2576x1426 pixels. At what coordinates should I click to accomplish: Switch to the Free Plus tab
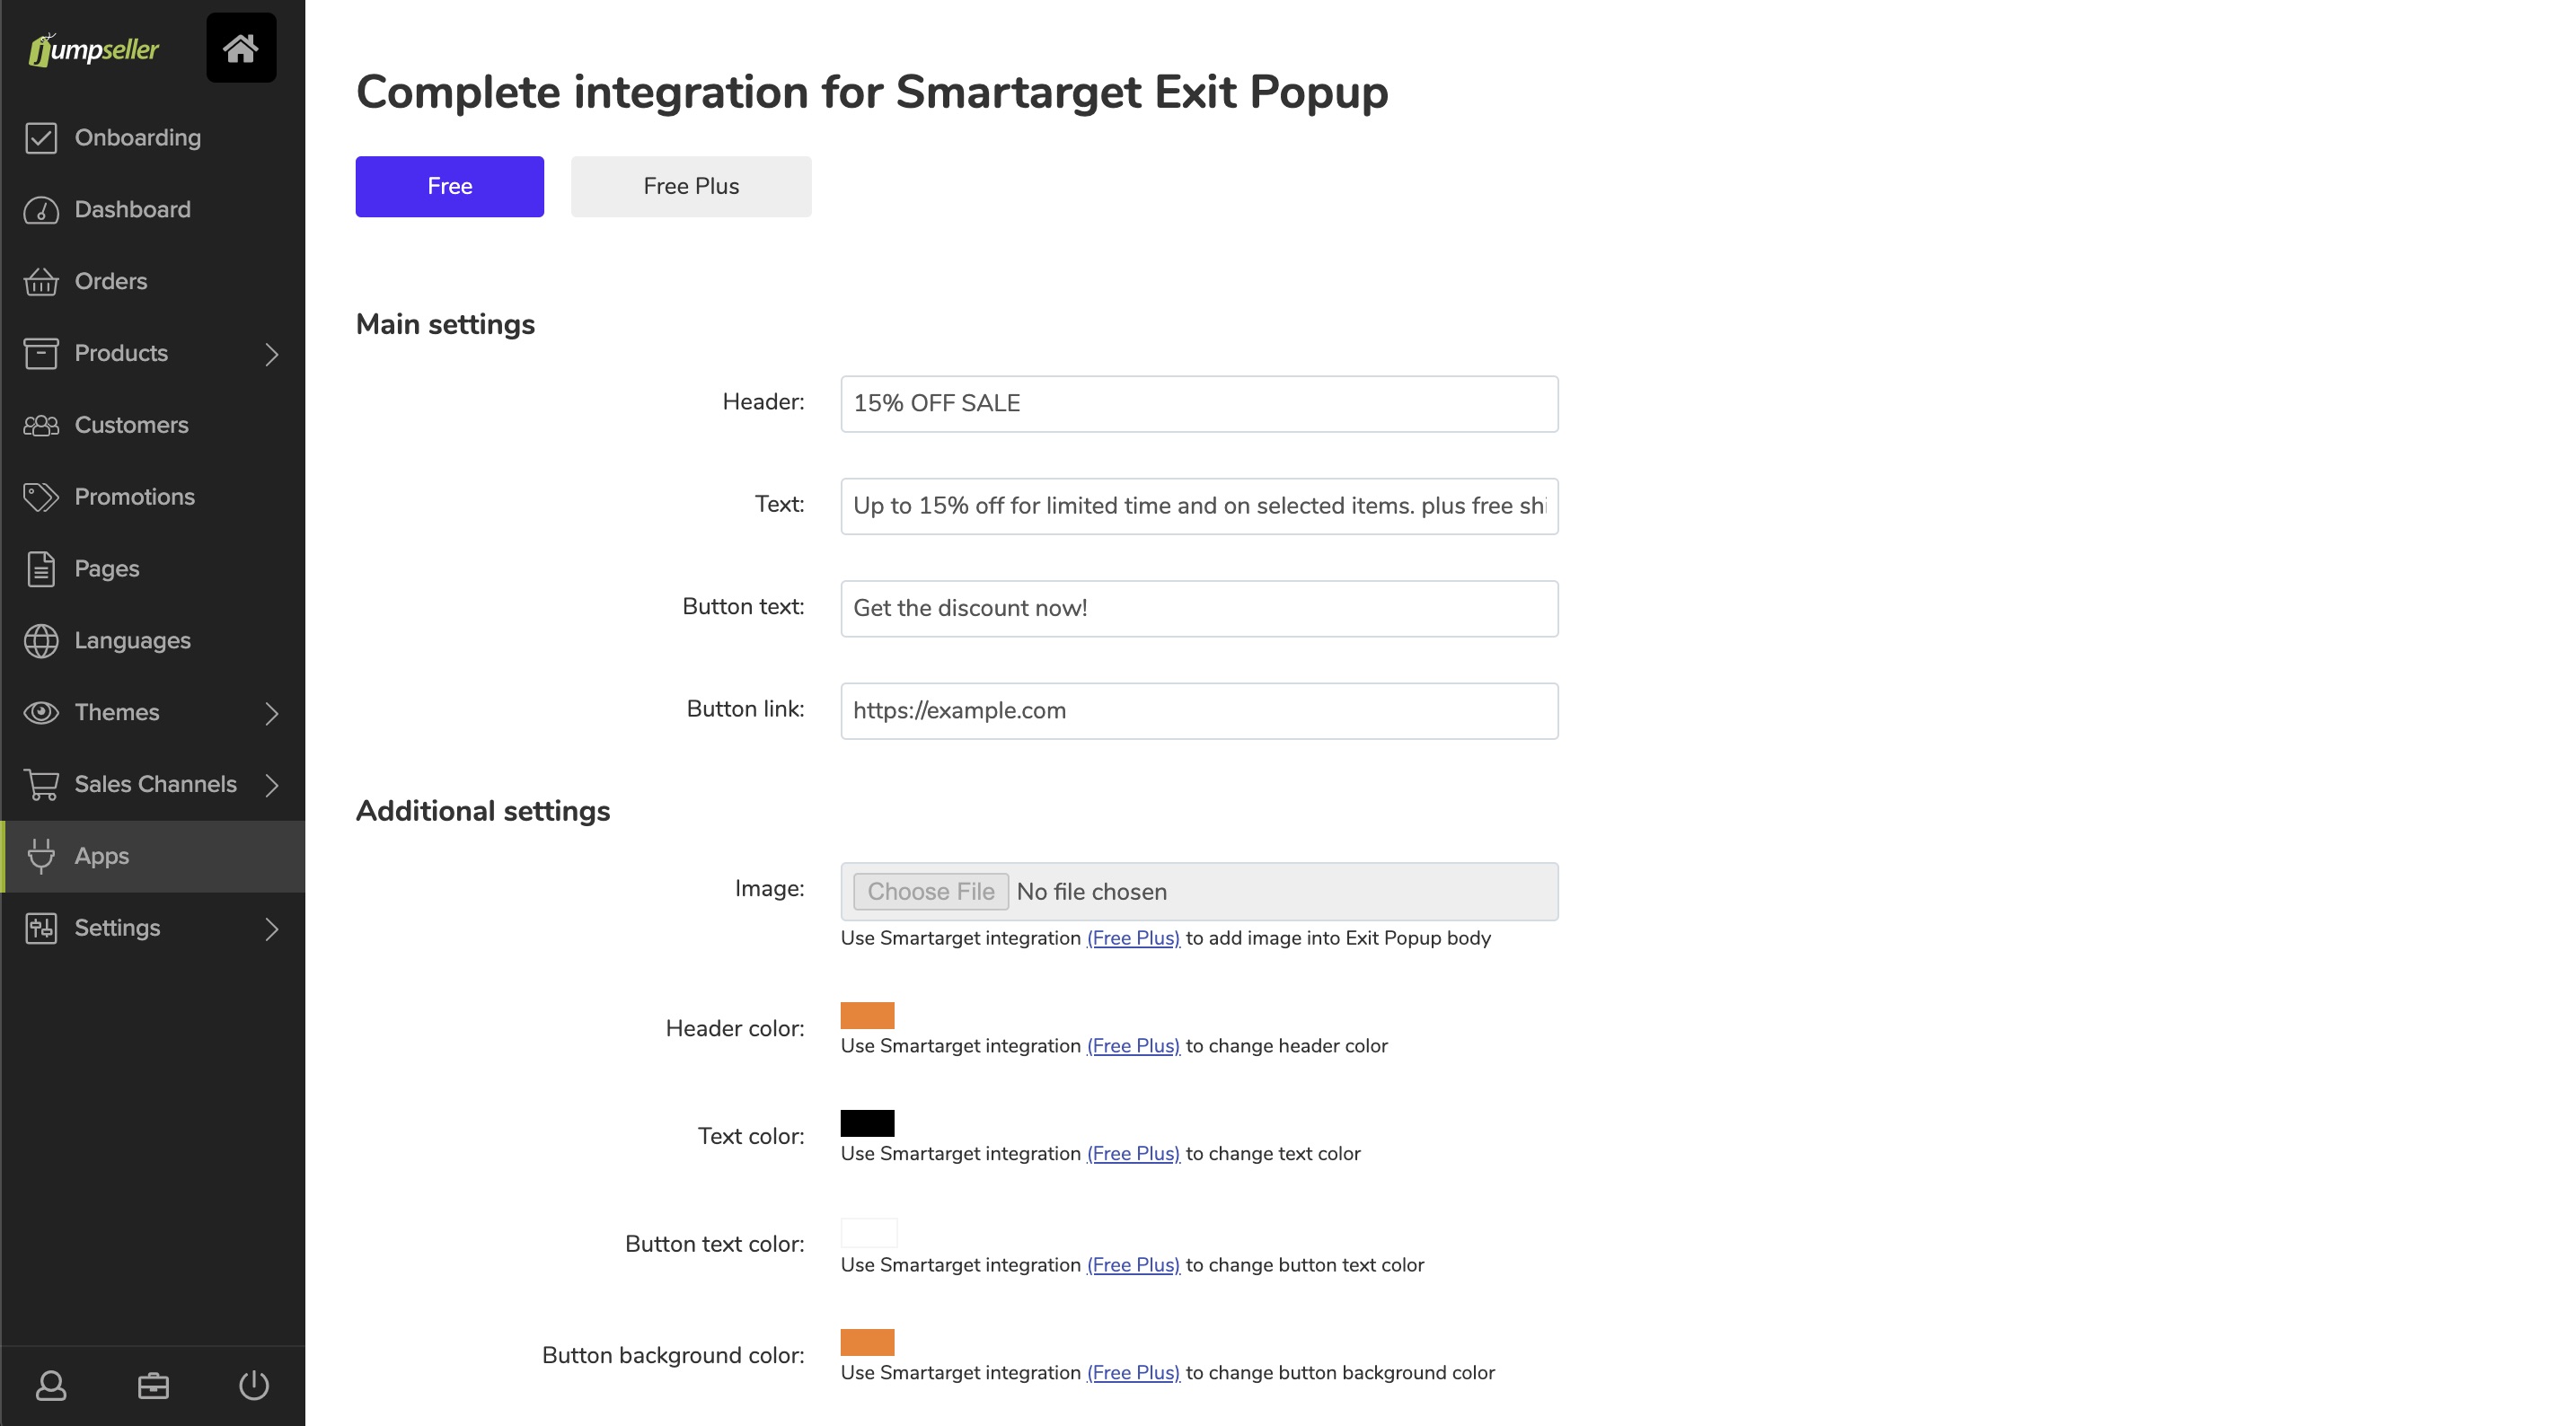691,186
